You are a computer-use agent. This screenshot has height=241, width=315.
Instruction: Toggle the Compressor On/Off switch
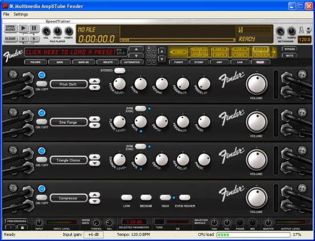(x=42, y=197)
